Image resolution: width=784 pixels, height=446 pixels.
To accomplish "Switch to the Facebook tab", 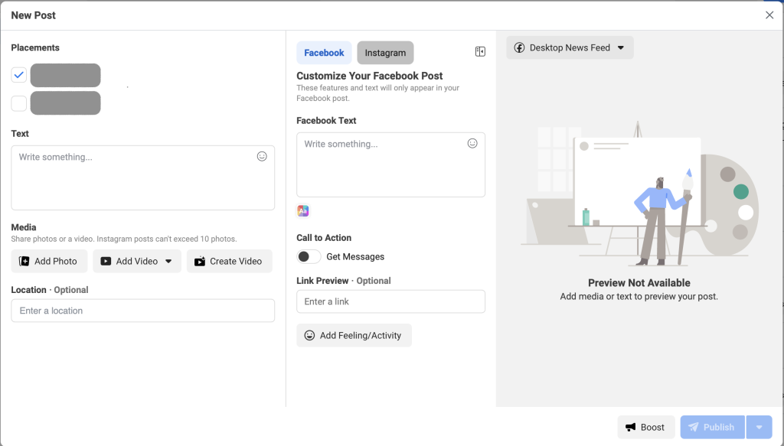I will tap(324, 53).
